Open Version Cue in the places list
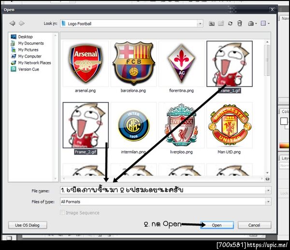This screenshot has height=250, width=290. click(x=29, y=69)
